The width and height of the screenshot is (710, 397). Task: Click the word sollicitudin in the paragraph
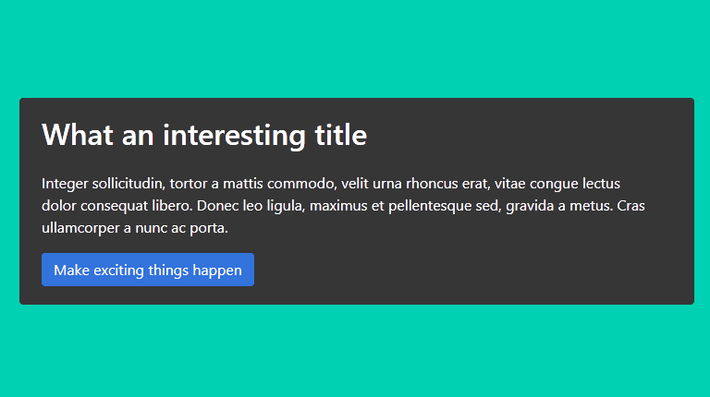coord(129,184)
